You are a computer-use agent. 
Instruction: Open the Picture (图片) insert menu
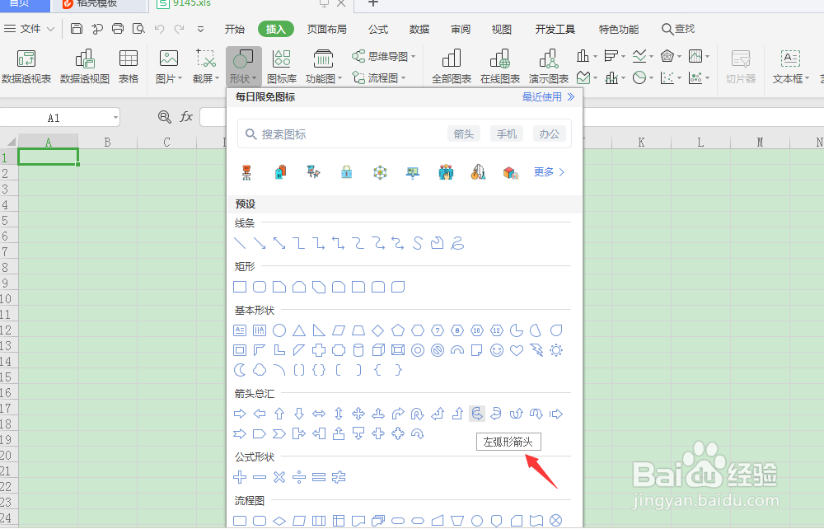pos(169,67)
